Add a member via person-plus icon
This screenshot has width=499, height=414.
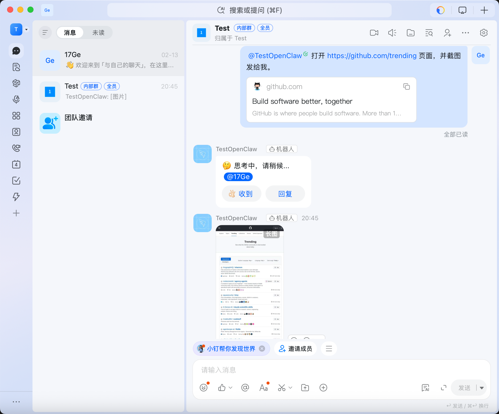tap(447, 33)
